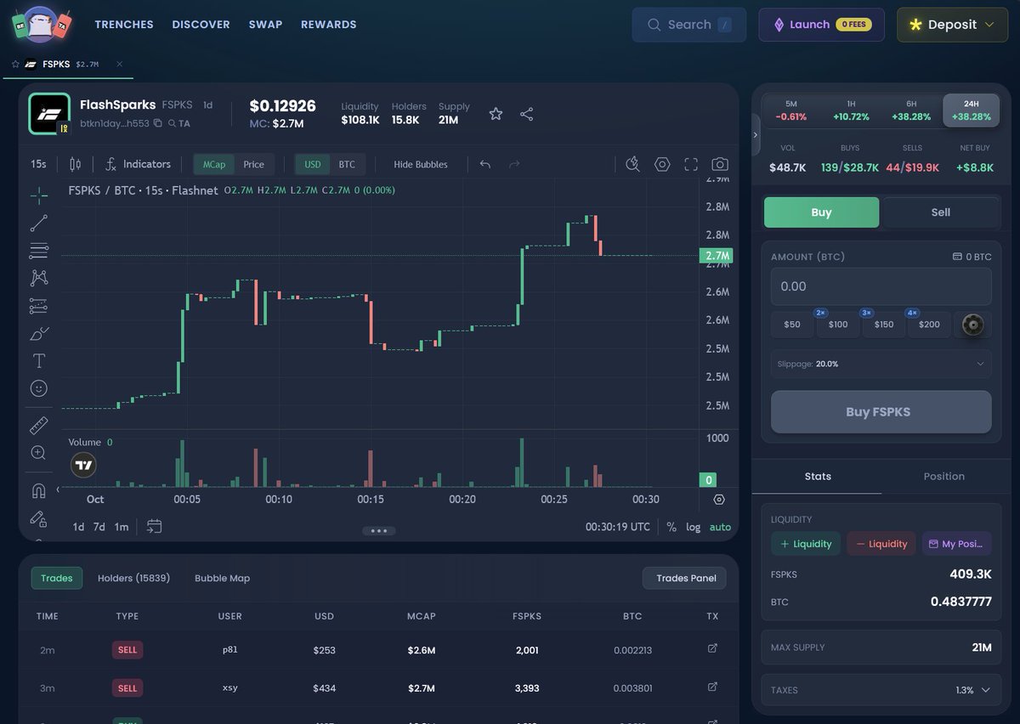Viewport: 1020px width, 724px height.
Task: Open the Trades Panel
Action: click(x=686, y=578)
